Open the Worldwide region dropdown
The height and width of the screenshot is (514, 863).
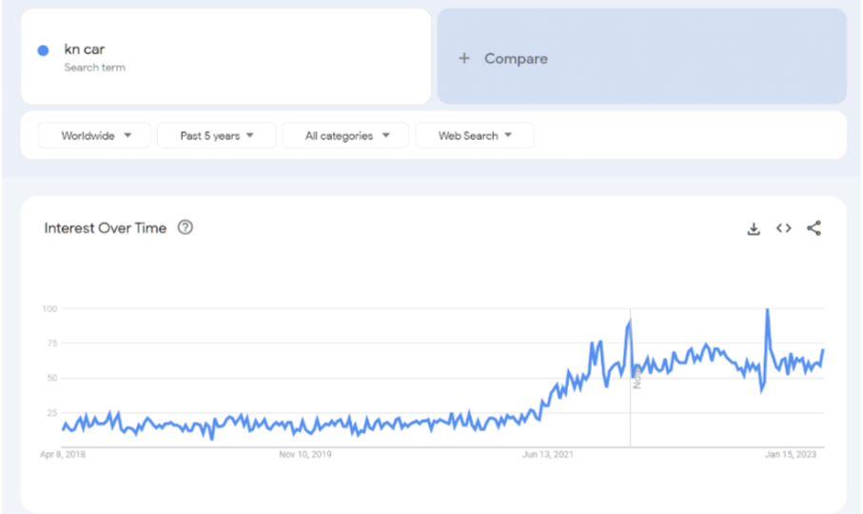95,136
